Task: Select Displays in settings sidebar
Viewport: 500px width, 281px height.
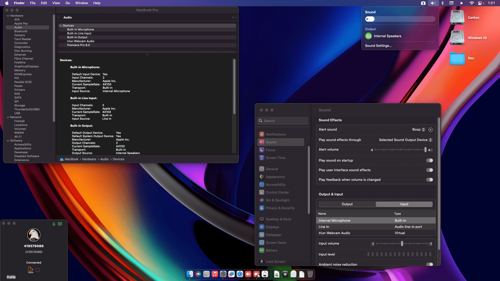Action: click(272, 227)
